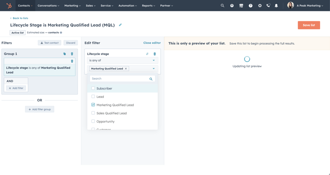Open the Contacts menu
Image resolution: width=330 pixels, height=175 pixels.
[x=25, y=6]
